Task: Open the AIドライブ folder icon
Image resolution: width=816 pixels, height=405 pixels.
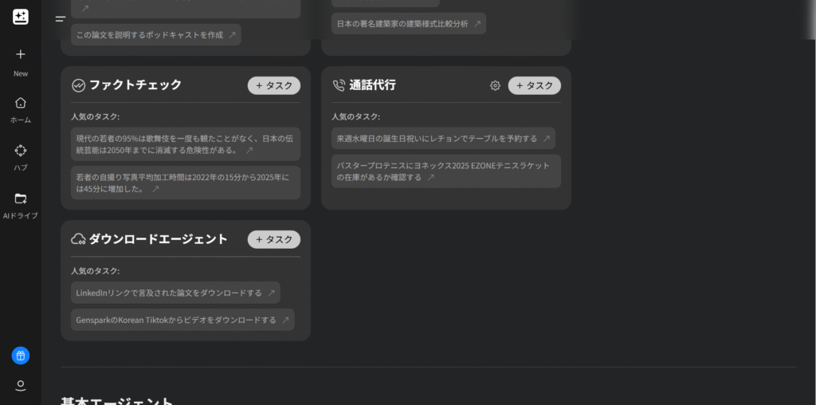Action: [21, 199]
